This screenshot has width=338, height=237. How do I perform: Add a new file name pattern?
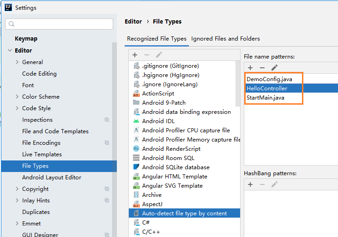(x=250, y=68)
